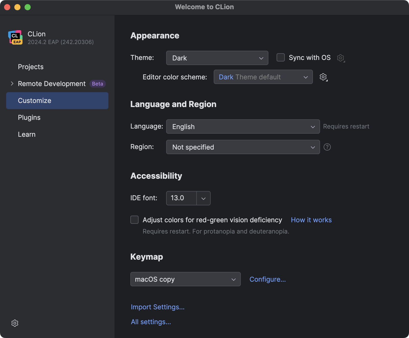Switch to the Projects section
The image size is (409, 338).
pos(31,67)
